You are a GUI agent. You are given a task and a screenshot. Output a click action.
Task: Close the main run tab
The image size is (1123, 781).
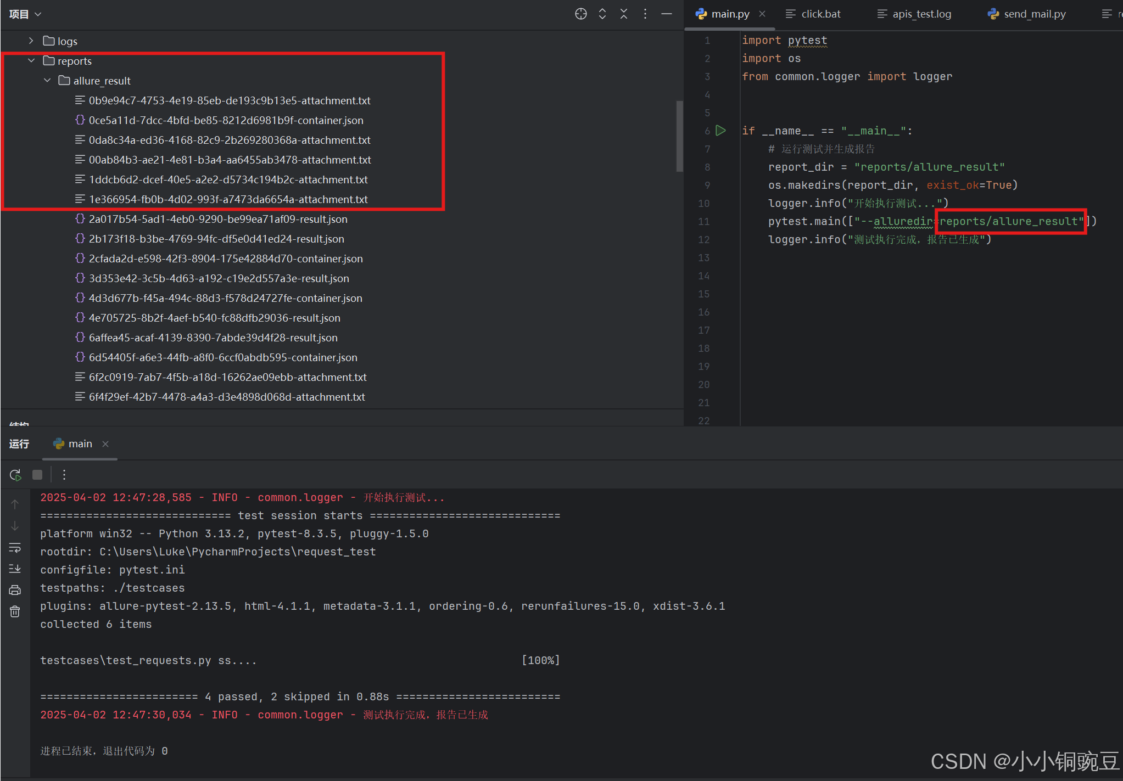click(x=105, y=444)
